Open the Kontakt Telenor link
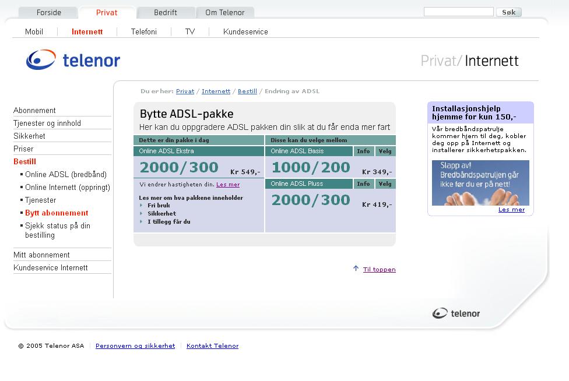The width and height of the screenshot is (569, 381). (x=213, y=346)
